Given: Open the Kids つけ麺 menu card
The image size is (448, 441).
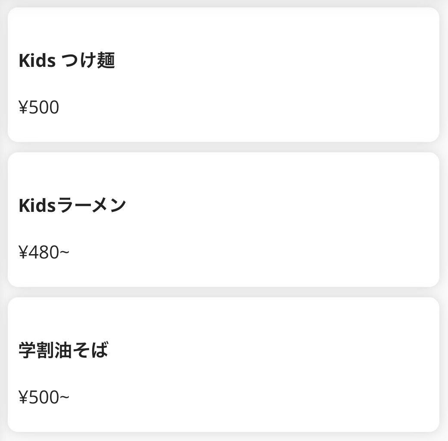Looking at the screenshot, I should (x=223, y=75).
